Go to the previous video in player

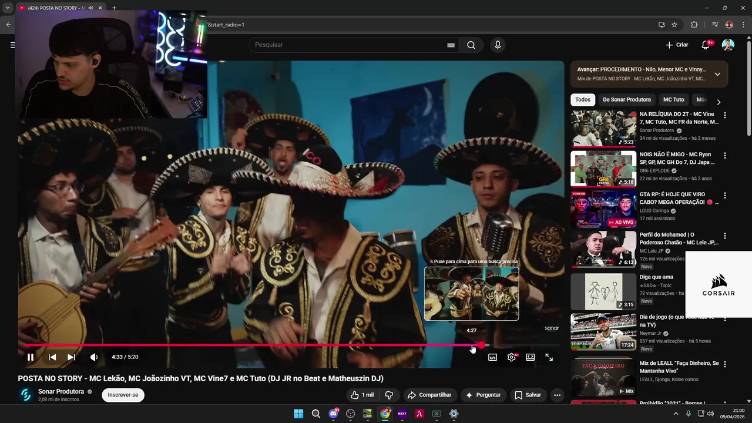52,357
